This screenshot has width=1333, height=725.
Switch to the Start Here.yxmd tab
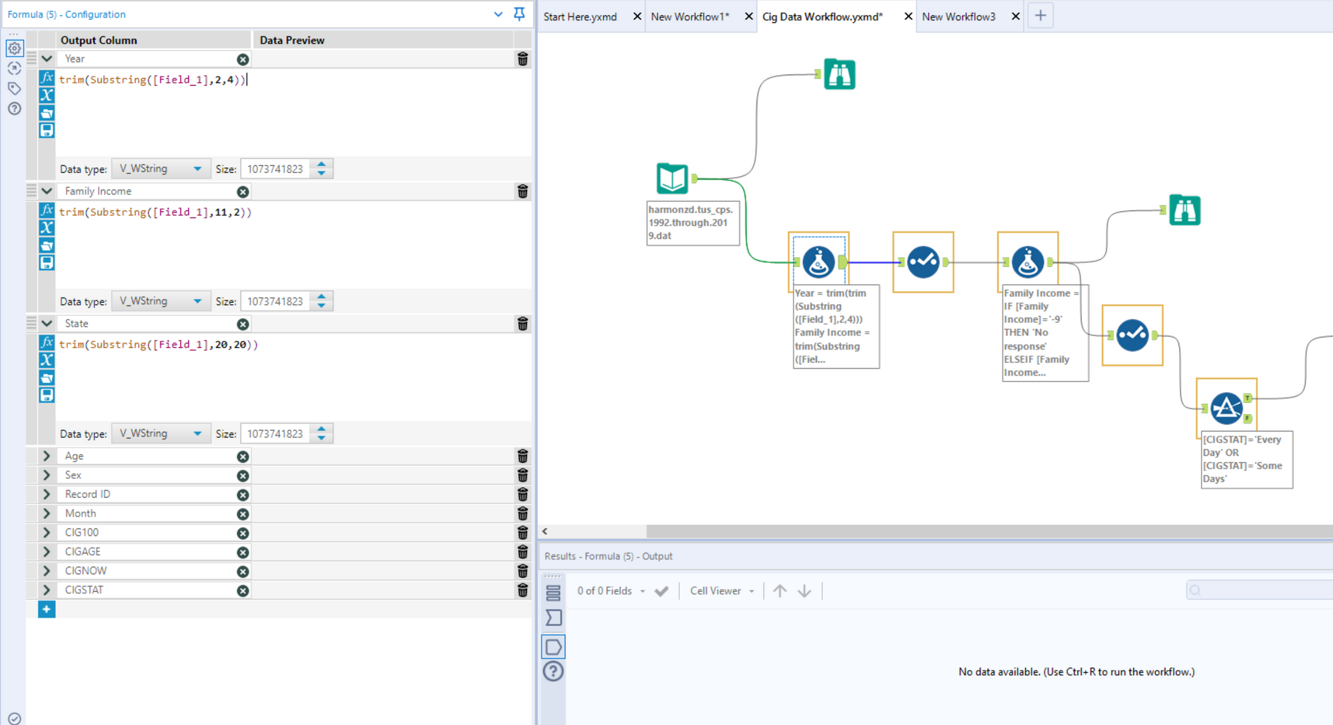[x=580, y=17]
